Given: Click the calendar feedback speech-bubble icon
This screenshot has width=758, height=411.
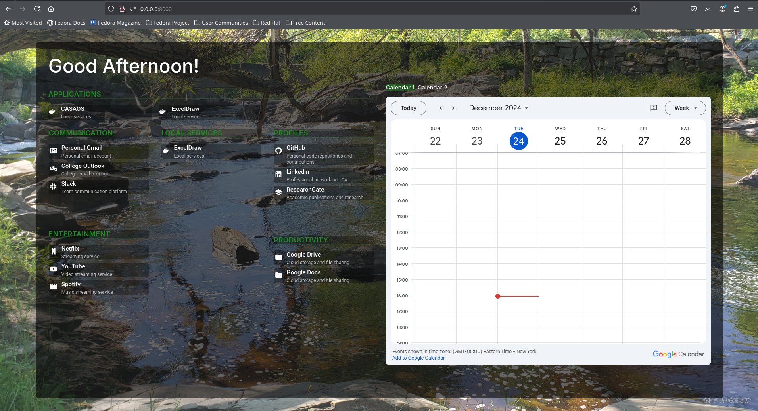Looking at the screenshot, I should point(654,108).
